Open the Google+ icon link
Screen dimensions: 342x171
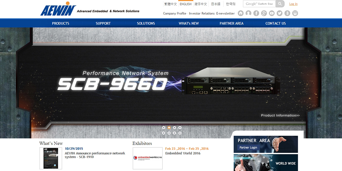[264, 13]
